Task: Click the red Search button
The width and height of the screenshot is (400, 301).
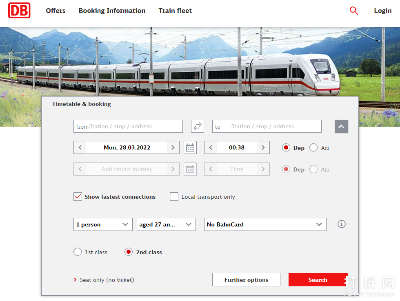Action: pos(318,280)
